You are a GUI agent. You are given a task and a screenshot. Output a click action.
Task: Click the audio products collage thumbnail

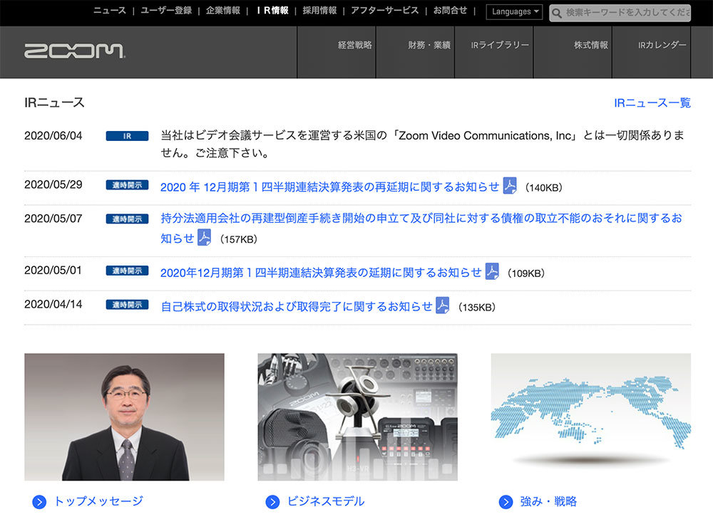[x=357, y=417]
